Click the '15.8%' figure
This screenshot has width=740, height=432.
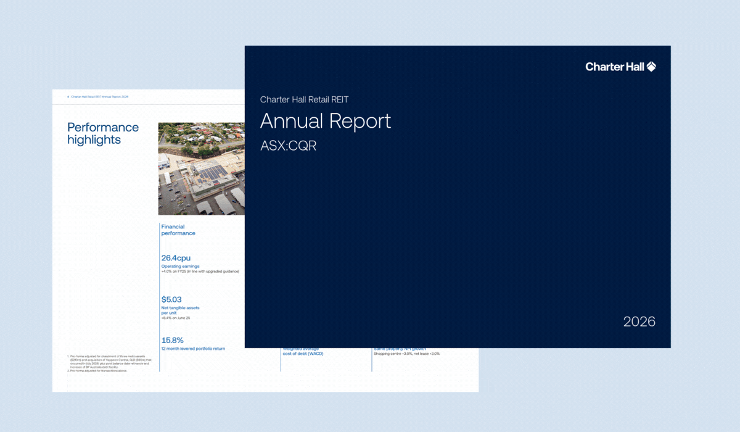[172, 340]
